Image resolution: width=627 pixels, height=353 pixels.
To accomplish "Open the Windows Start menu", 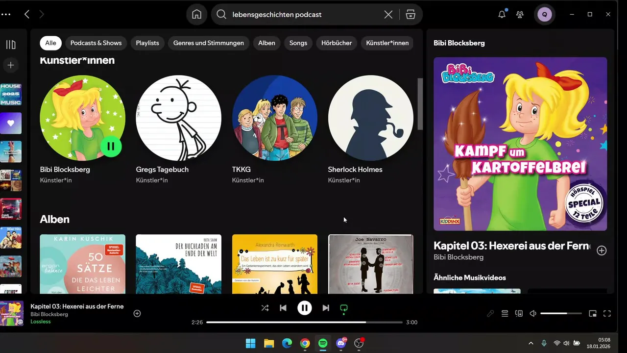I will (250, 343).
